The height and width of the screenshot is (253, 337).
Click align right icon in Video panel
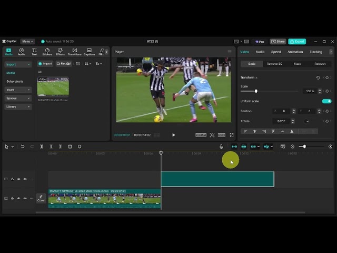click(264, 131)
